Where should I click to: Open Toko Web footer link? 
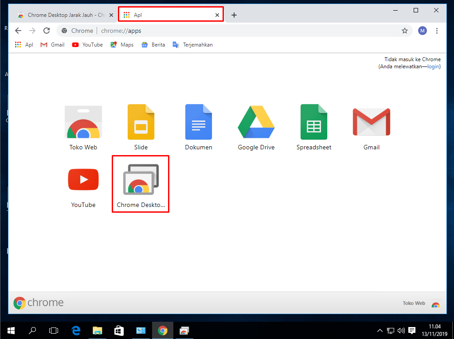point(421,304)
